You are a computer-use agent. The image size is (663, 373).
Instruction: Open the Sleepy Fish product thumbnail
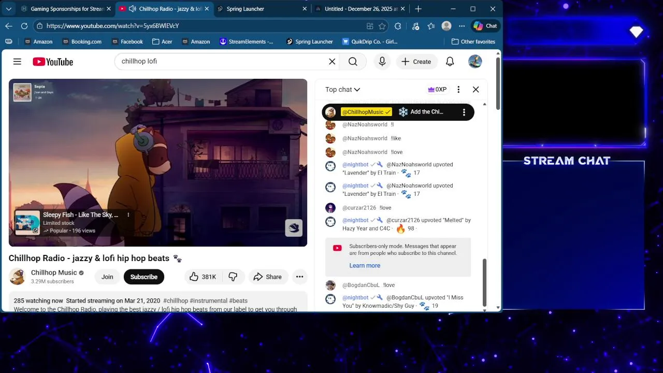(x=27, y=222)
